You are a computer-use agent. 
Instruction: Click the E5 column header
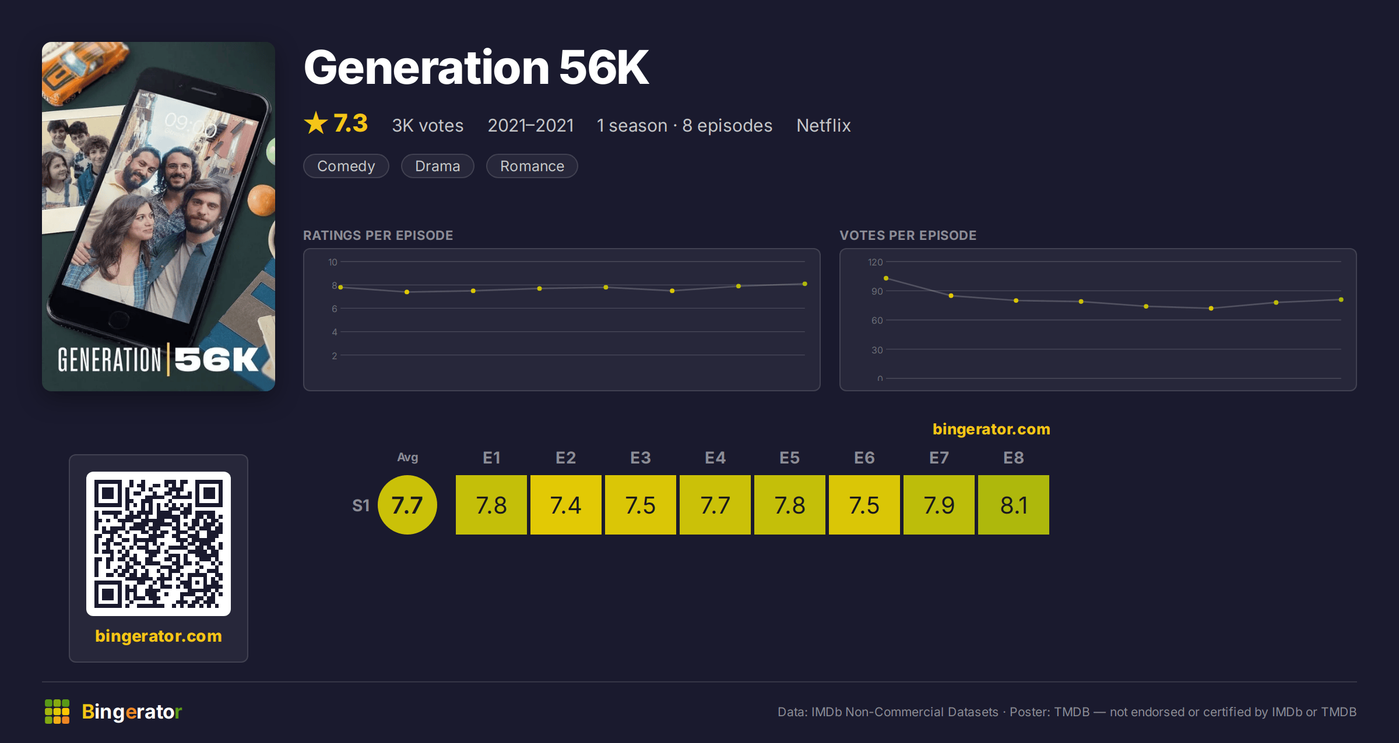[x=790, y=458]
